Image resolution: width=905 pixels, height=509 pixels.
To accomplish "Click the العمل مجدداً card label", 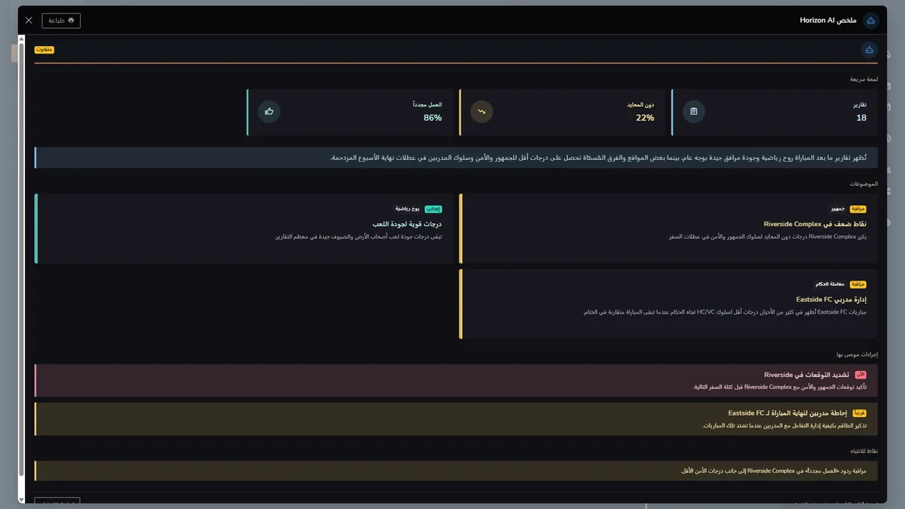I will 428,104.
